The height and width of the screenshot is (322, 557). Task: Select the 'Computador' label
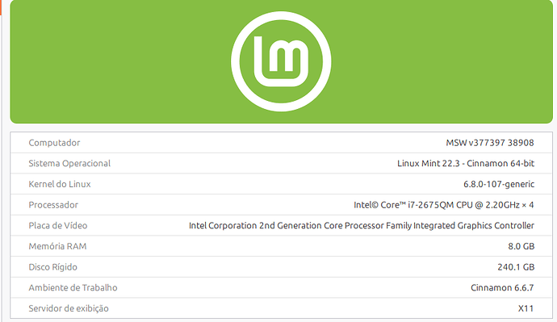click(x=54, y=143)
